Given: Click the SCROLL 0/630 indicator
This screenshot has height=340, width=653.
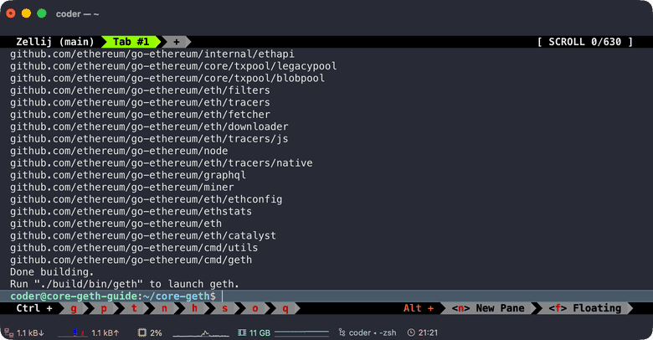Looking at the screenshot, I should pos(585,42).
